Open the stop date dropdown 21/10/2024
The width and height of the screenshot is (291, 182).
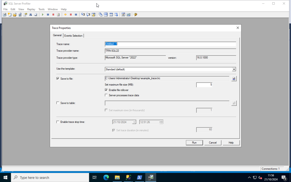(x=134, y=122)
